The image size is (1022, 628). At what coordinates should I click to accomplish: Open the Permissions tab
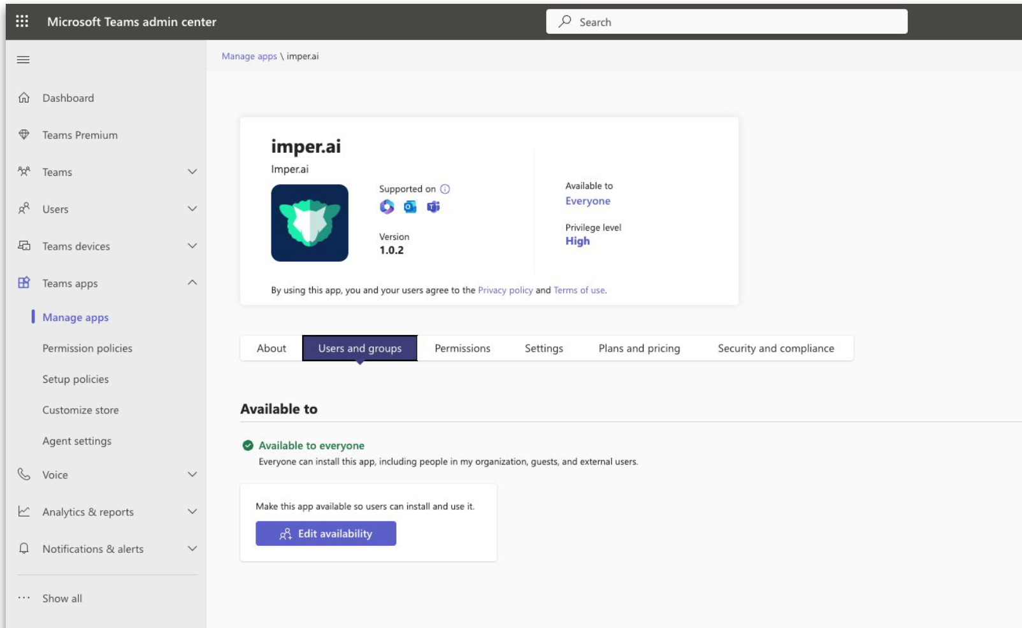pyautogui.click(x=463, y=348)
